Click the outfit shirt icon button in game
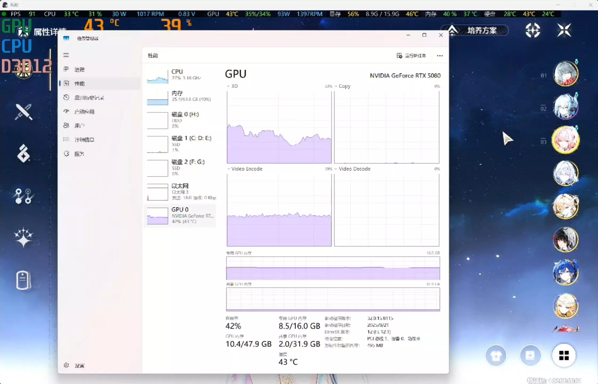The height and width of the screenshot is (384, 598). [496, 355]
